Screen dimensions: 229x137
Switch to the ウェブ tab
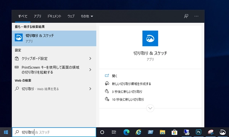(71, 16)
